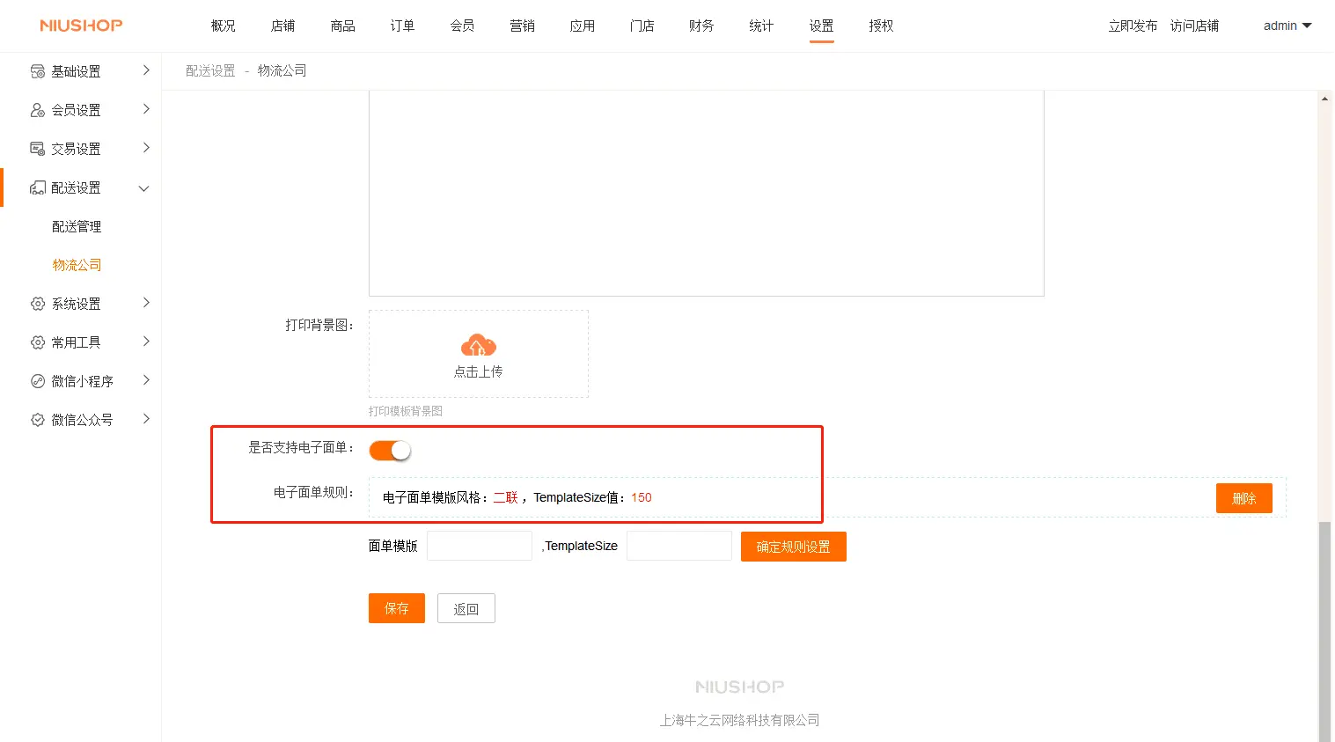Expand the 基础设置 chevron arrow
Screen dimensions: 1335x742
pos(146,70)
